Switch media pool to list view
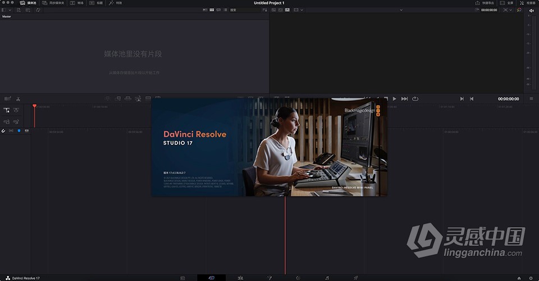This screenshot has height=281, width=539. 225,10
